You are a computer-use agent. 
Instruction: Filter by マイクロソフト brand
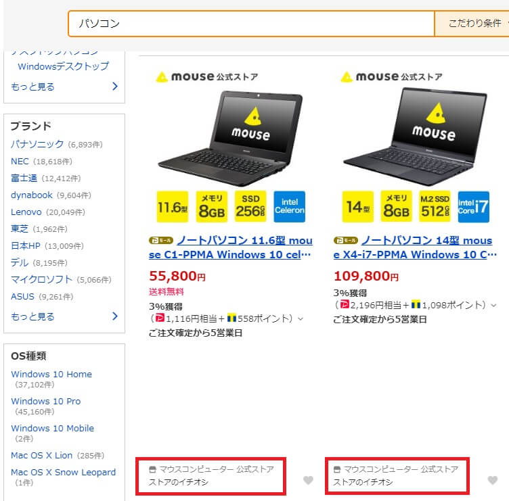tap(41, 279)
